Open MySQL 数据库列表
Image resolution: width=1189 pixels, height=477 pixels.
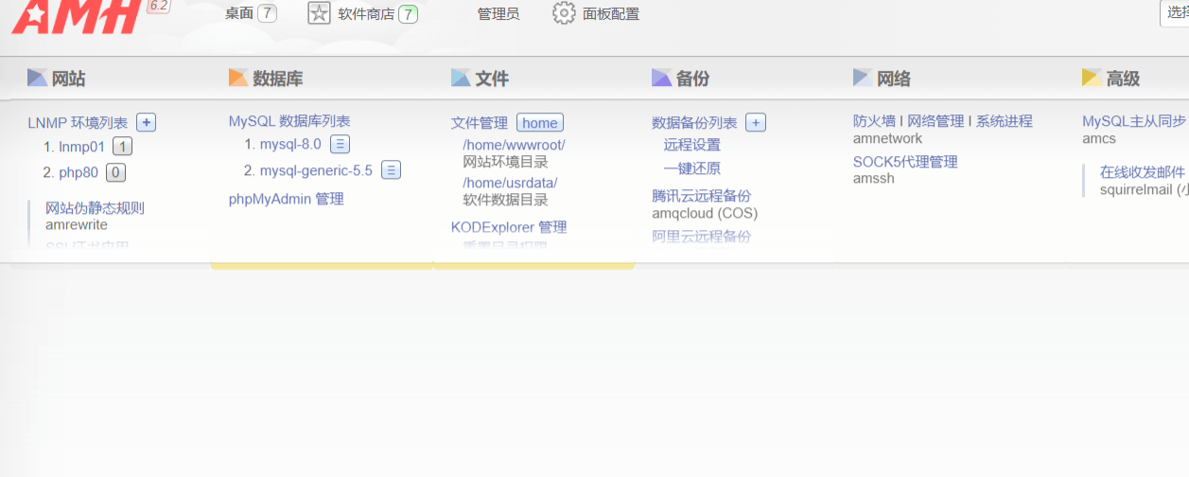tap(289, 121)
